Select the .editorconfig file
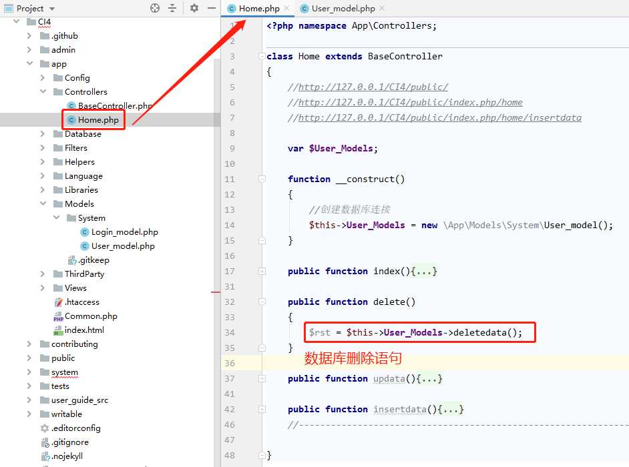Image resolution: width=629 pixels, height=467 pixels. coord(76,428)
